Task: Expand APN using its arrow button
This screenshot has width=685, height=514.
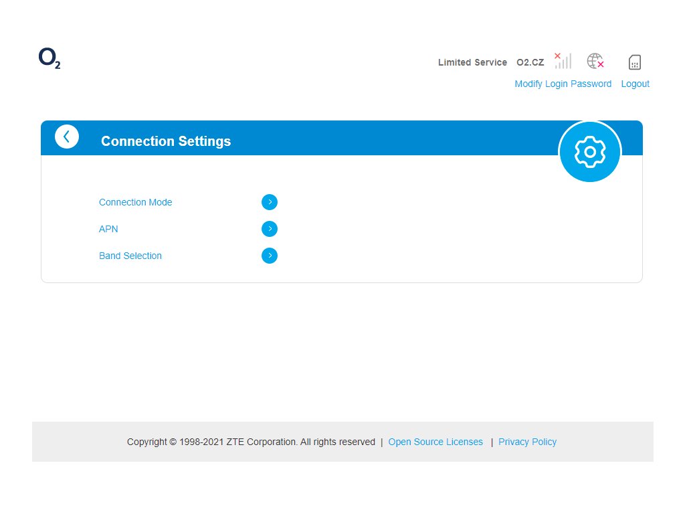Action: (x=270, y=229)
